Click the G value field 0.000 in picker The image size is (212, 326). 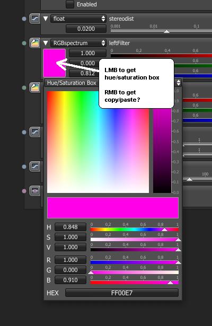70,270
